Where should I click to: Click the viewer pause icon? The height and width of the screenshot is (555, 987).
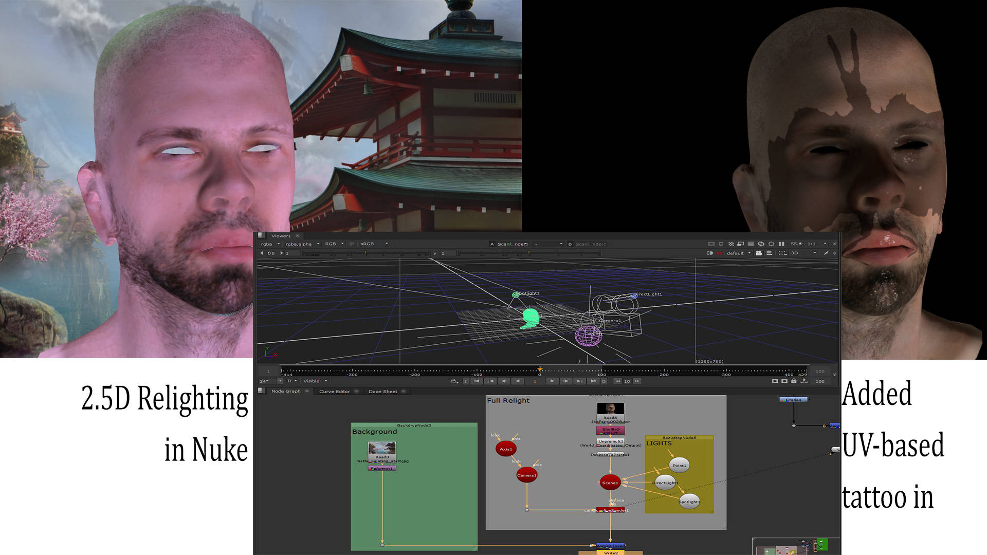coord(781,244)
